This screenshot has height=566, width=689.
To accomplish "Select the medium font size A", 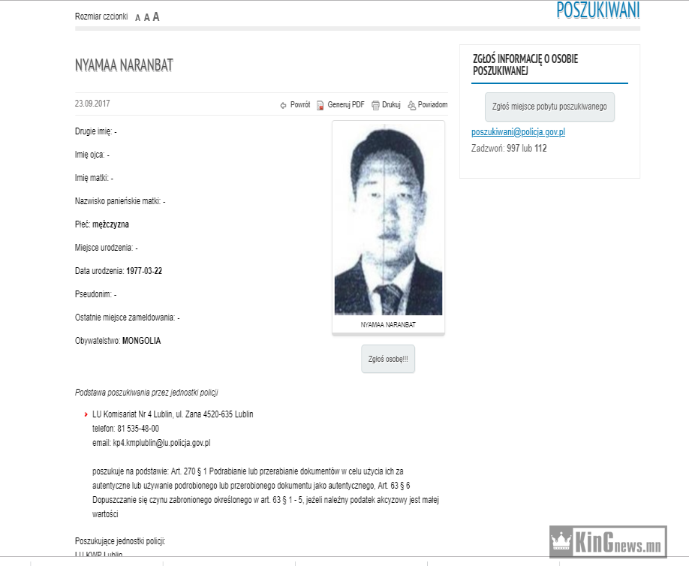I will click(147, 17).
